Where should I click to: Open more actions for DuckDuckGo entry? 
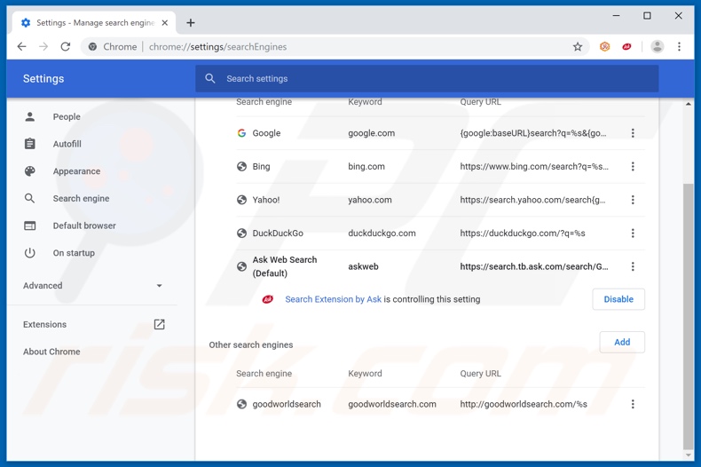tap(633, 233)
